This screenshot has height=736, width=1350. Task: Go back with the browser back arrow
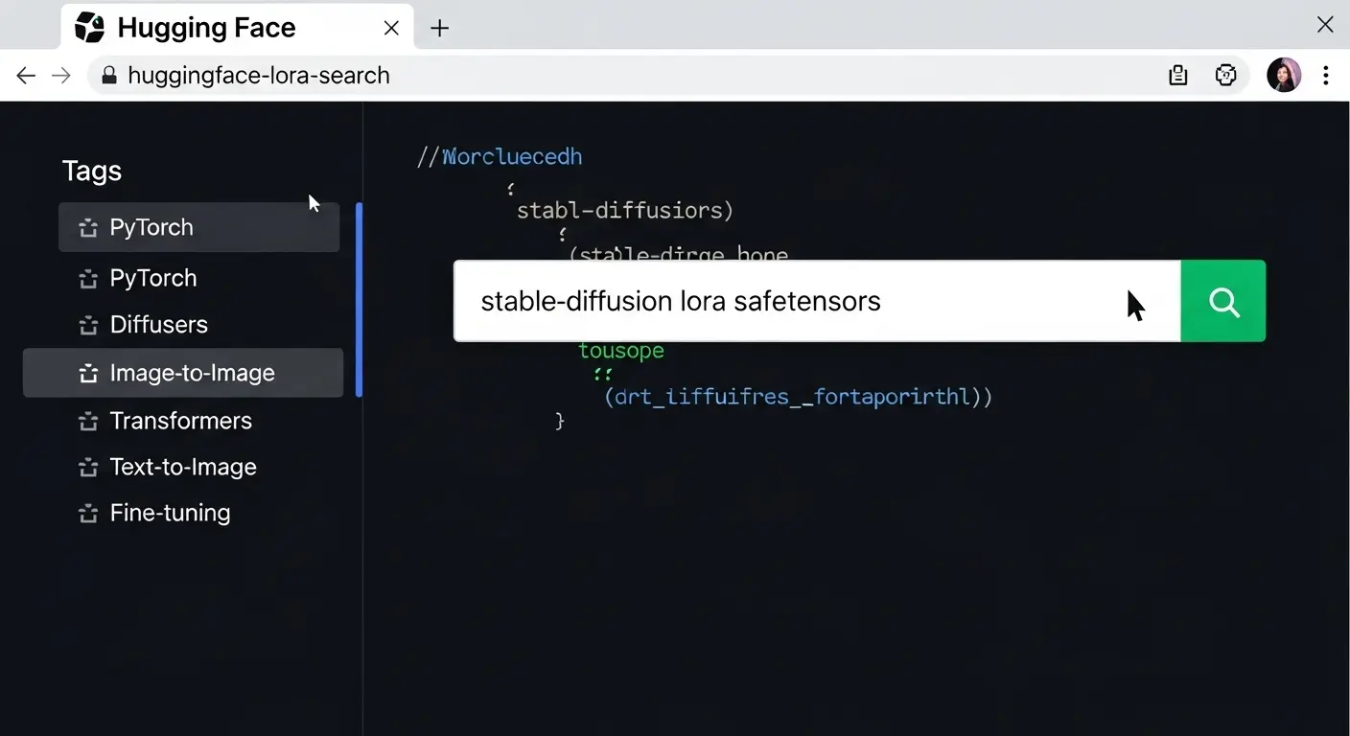tap(26, 76)
